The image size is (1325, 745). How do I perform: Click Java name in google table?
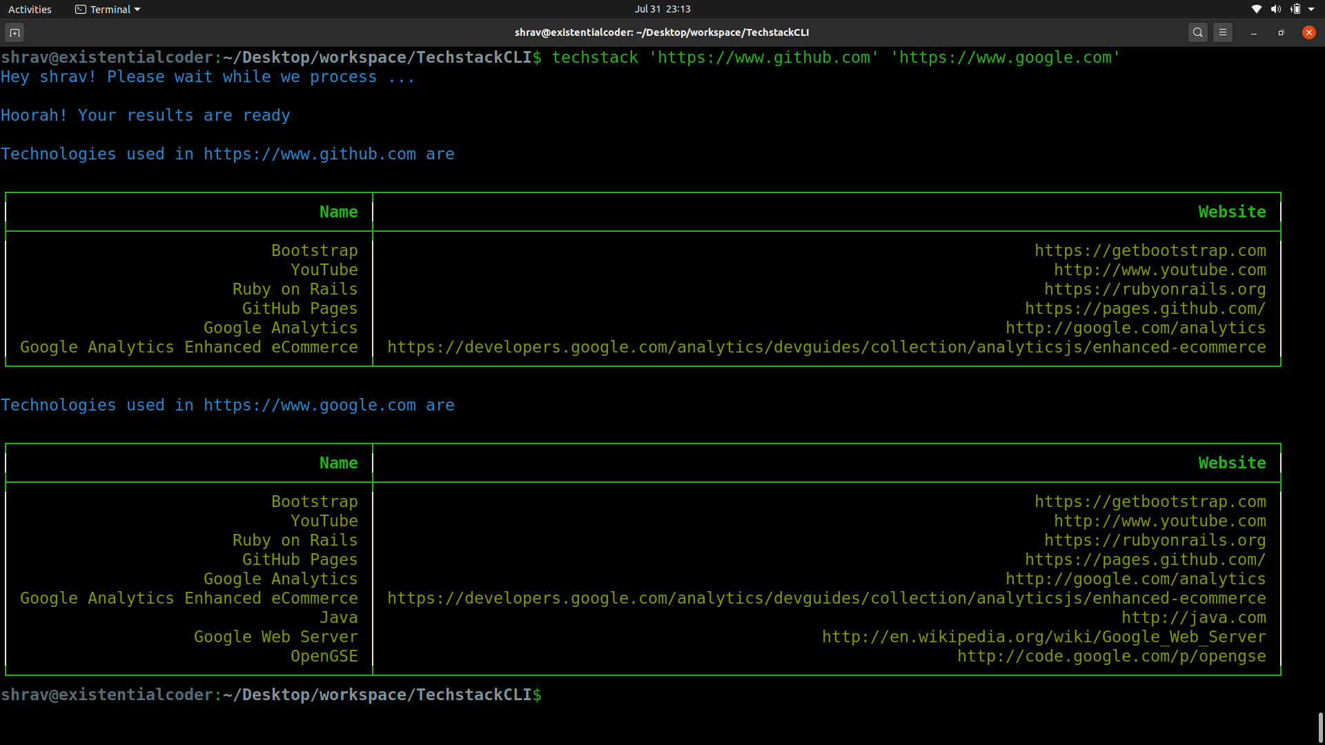(339, 618)
